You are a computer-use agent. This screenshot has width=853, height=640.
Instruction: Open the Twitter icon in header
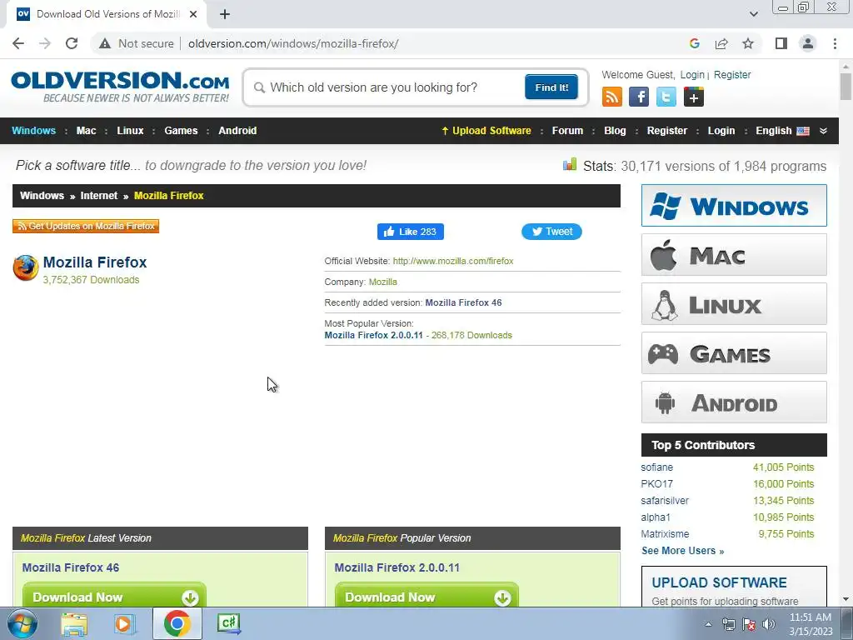click(666, 97)
